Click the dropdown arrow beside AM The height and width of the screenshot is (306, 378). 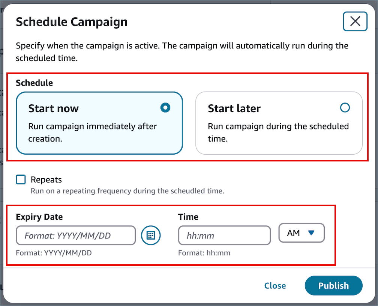coord(310,233)
